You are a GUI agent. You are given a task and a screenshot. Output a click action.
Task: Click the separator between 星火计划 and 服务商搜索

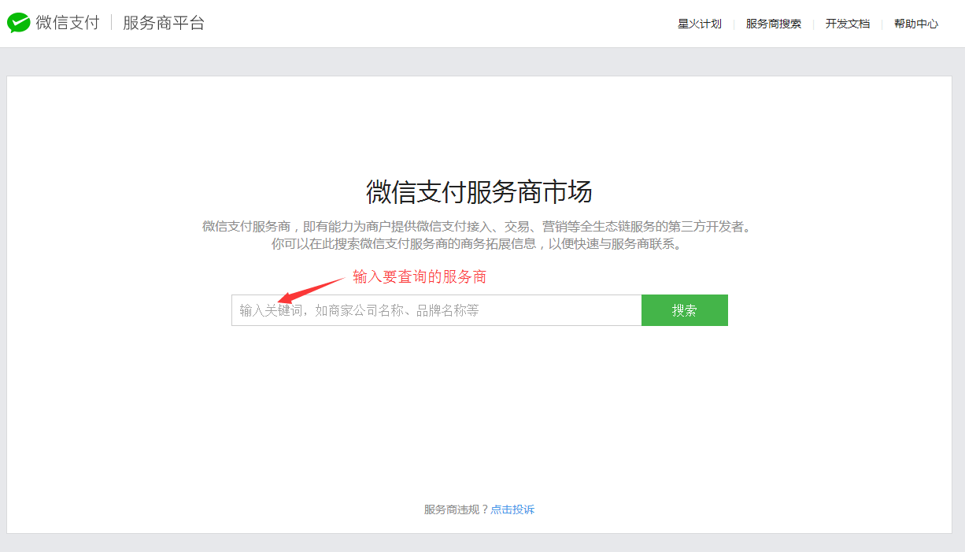coord(734,24)
